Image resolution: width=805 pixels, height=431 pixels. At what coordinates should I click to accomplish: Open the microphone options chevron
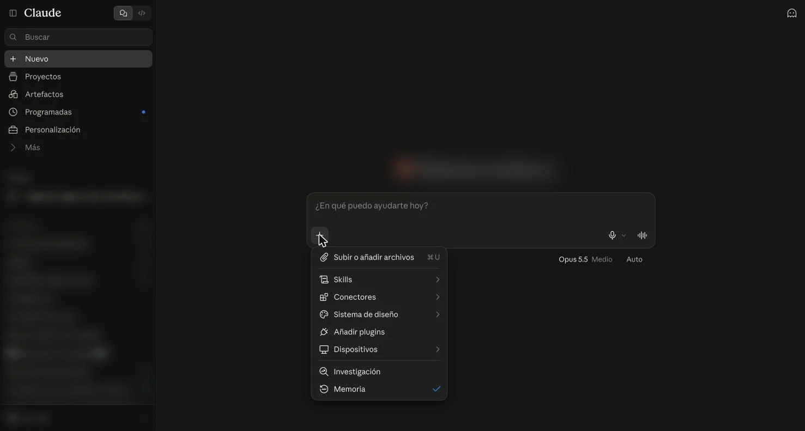click(624, 235)
